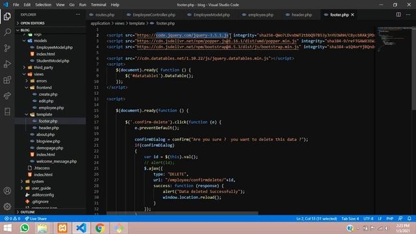Image resolution: width=416 pixels, height=234 pixels.
Task: Click Live Share in the status bar
Action: point(36,218)
